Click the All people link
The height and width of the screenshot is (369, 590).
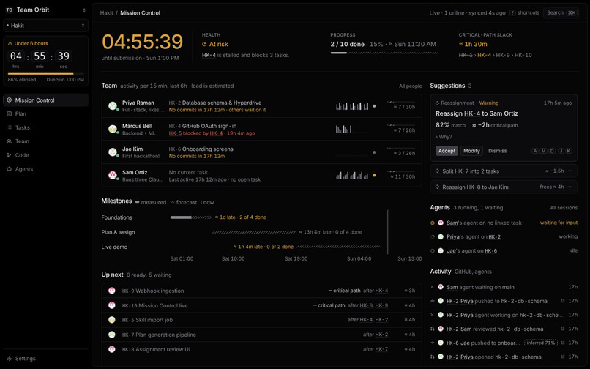pos(410,86)
